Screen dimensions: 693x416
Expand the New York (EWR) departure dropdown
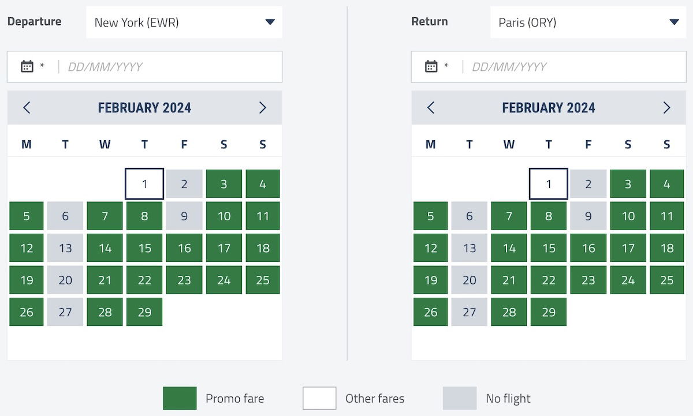184,23
